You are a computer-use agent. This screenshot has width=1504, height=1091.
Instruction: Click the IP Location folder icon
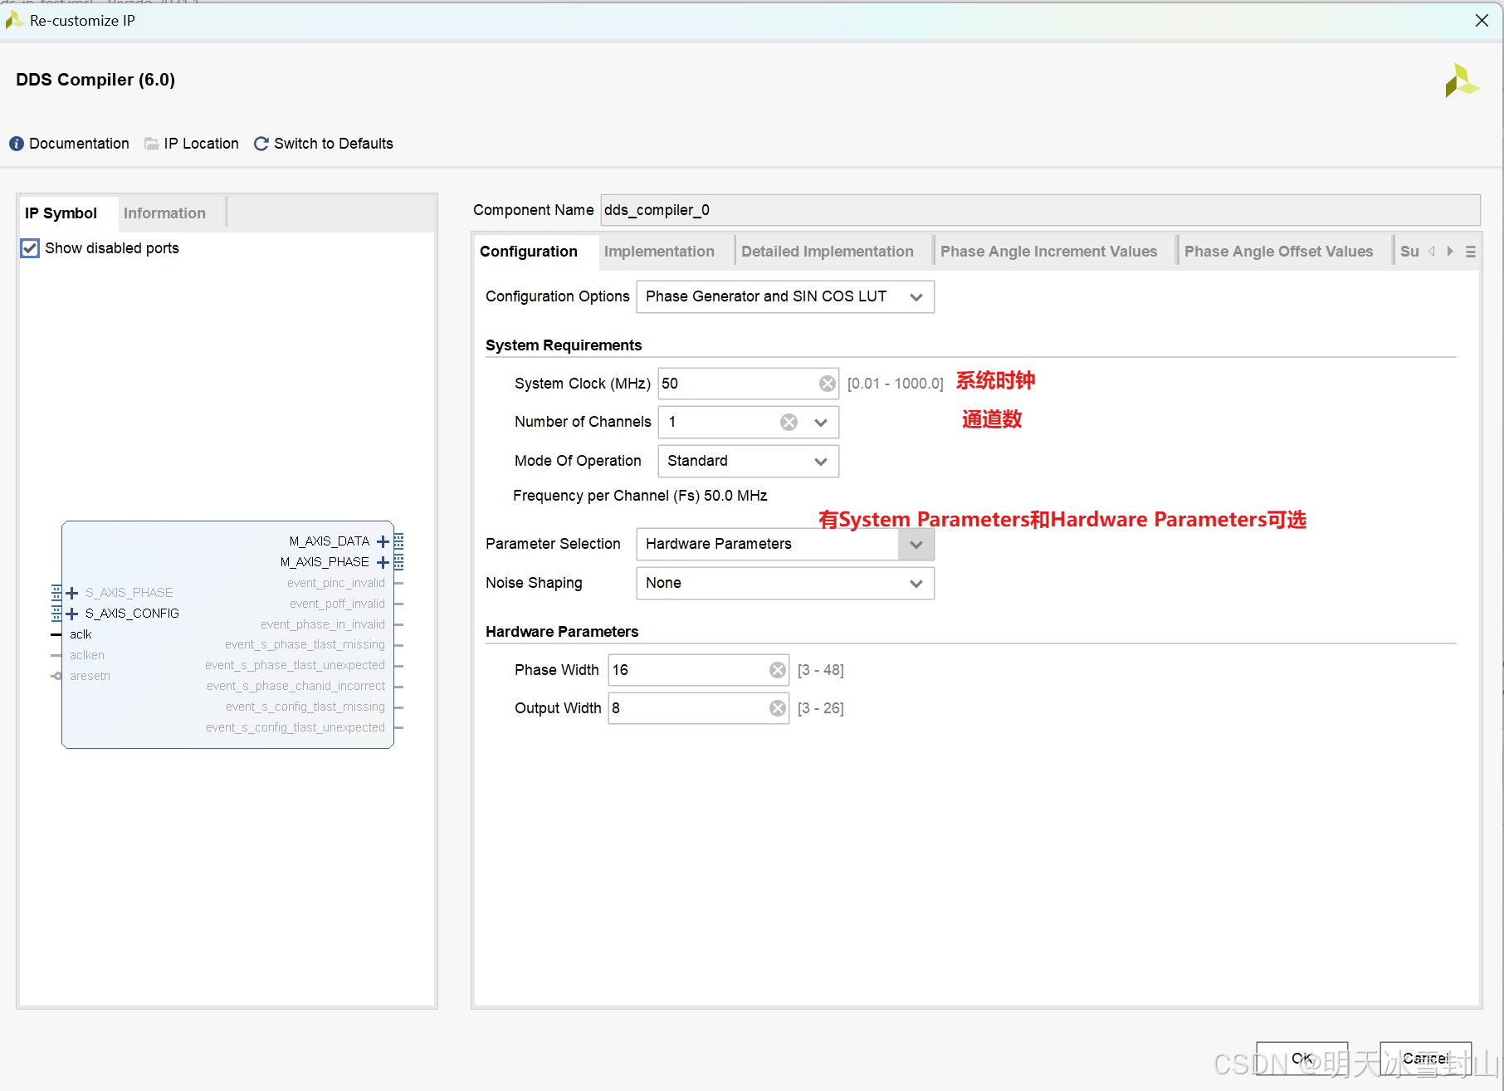pos(152,144)
